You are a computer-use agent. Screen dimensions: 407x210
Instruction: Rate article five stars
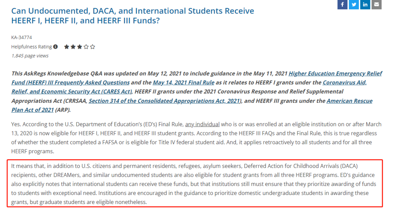(93, 47)
